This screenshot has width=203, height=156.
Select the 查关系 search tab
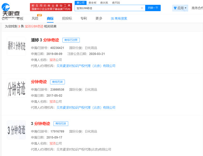[x=104, y=3]
